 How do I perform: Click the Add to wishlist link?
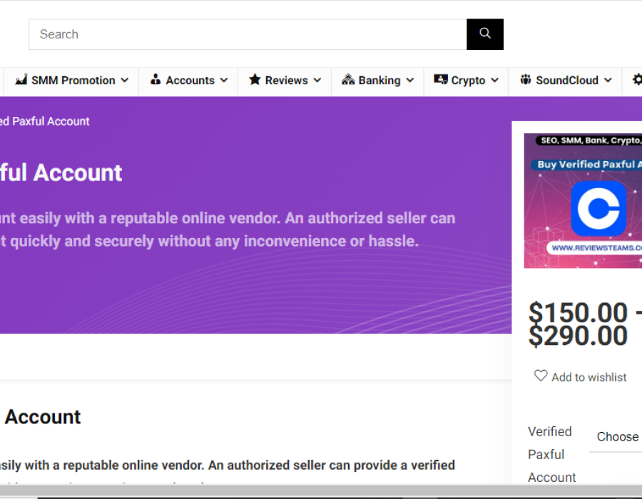(x=588, y=377)
